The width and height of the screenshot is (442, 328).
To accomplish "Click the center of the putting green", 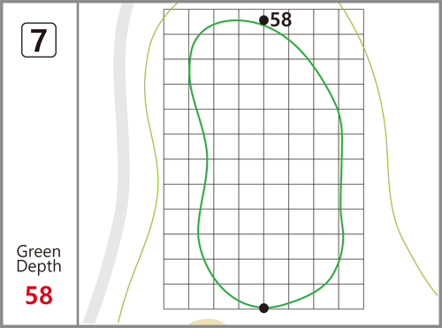I will click(x=265, y=164).
